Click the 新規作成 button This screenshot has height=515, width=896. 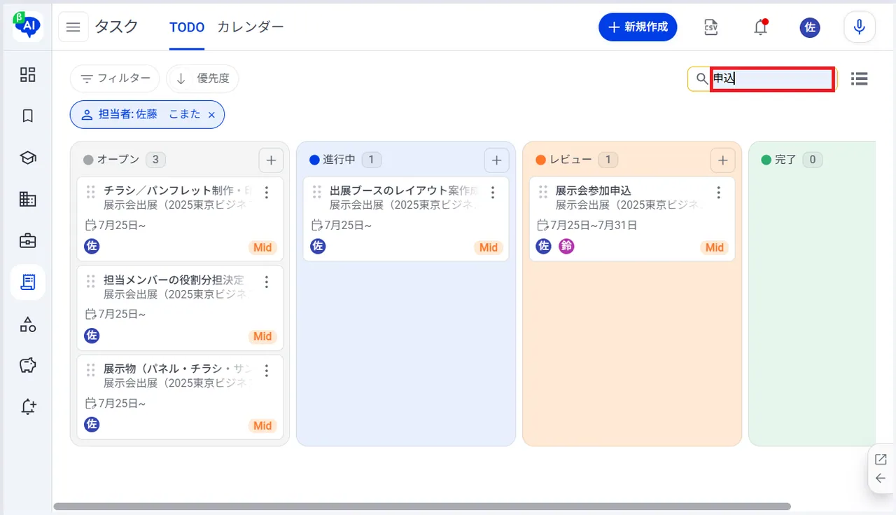coord(638,27)
